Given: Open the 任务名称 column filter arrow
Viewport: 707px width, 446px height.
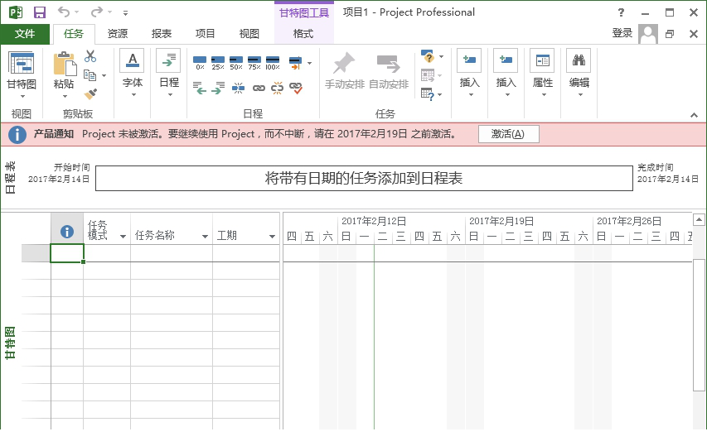Looking at the screenshot, I should pos(204,237).
